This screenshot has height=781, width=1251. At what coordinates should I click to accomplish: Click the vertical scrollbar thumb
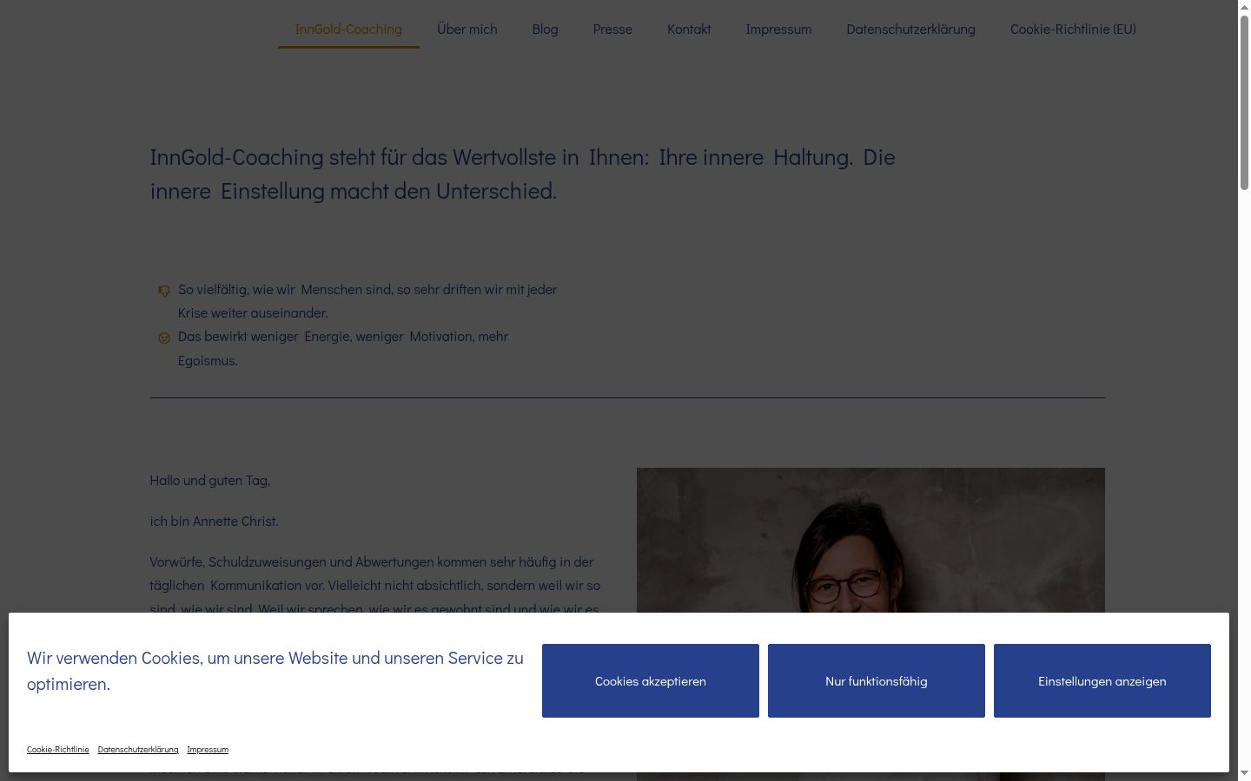point(1244,102)
